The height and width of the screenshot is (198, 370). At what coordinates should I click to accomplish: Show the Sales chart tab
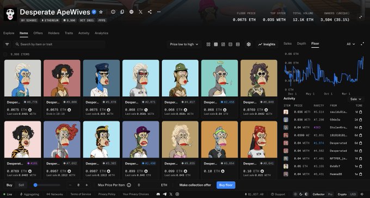pyautogui.click(x=287, y=44)
